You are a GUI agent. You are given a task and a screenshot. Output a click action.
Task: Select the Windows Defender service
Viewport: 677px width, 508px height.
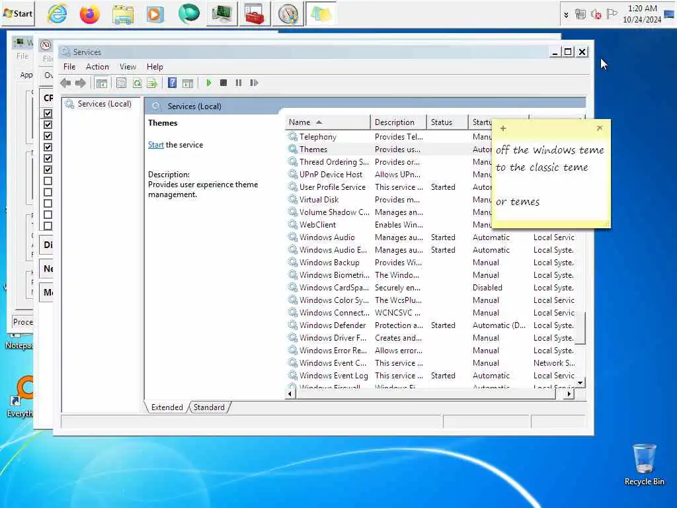pos(430,325)
